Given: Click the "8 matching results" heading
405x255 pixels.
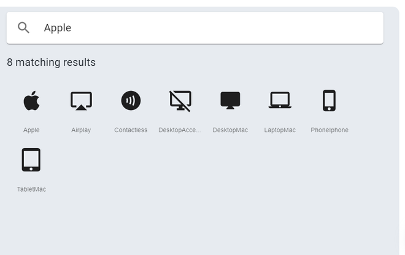Looking at the screenshot, I should 51,62.
